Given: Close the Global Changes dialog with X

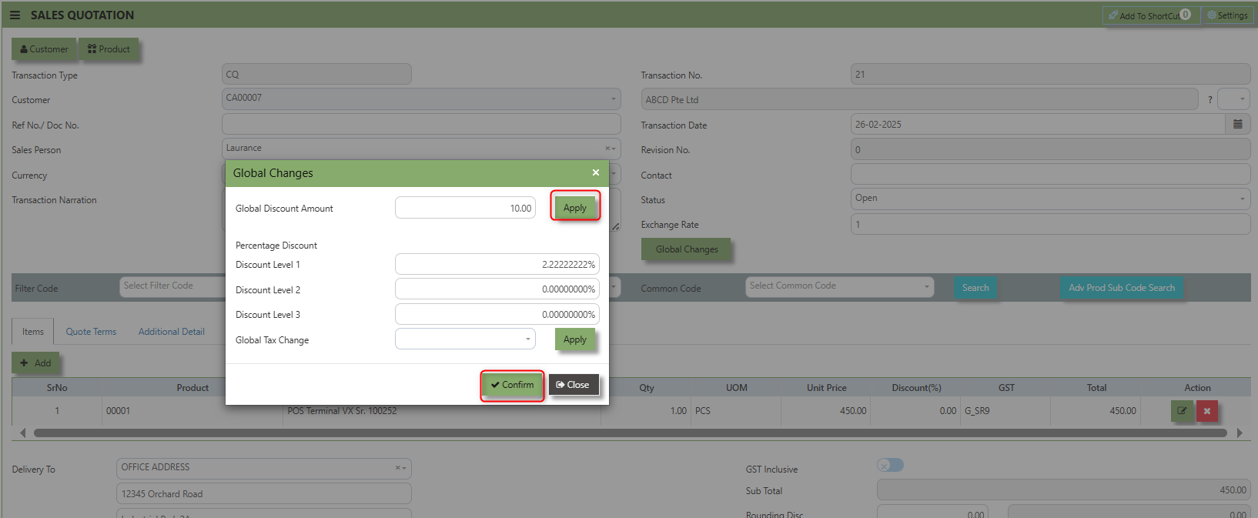Looking at the screenshot, I should [595, 173].
